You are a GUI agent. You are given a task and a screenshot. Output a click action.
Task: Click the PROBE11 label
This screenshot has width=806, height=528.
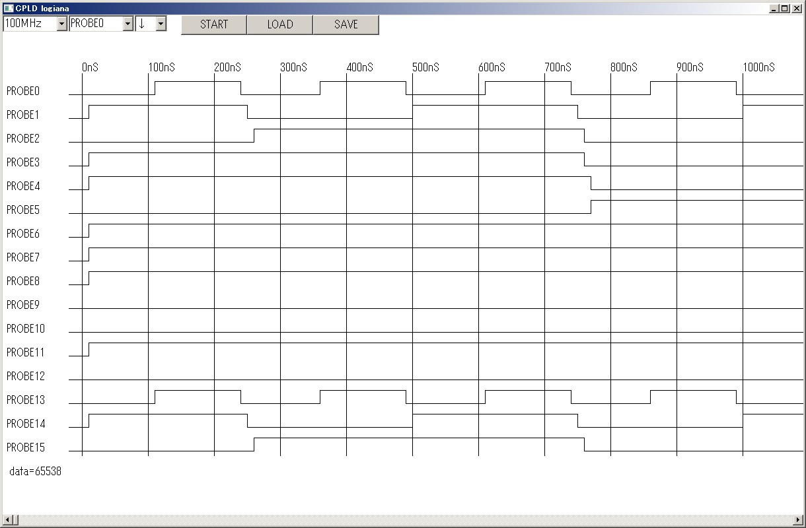pos(26,352)
